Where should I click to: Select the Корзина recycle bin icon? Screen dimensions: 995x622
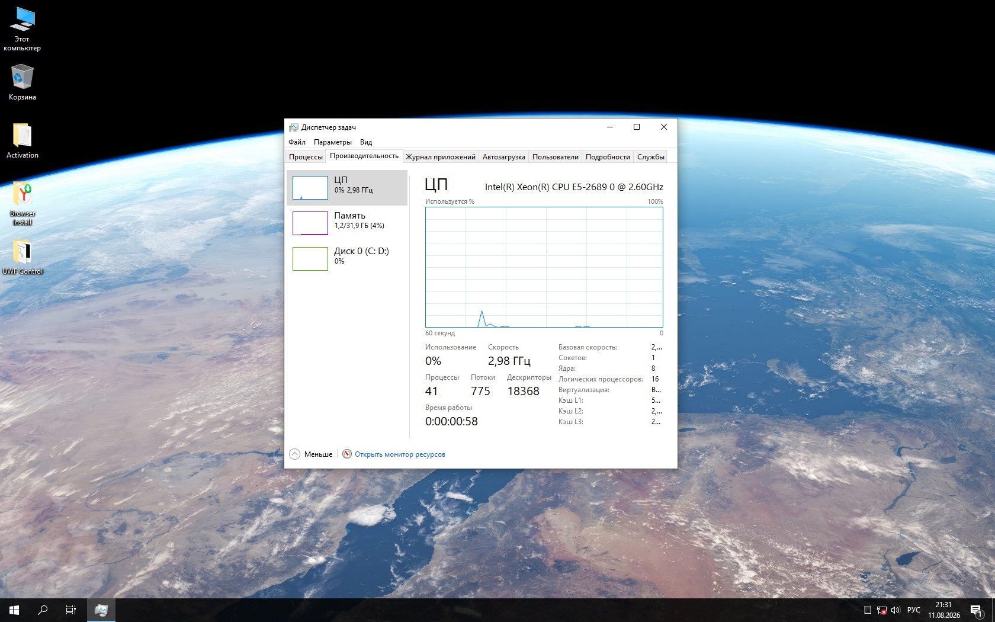click(23, 82)
